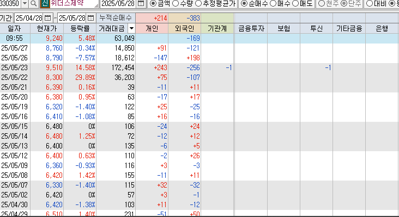
Task: Click the 신 badge next to stock name
Action: click(x=45, y=4)
